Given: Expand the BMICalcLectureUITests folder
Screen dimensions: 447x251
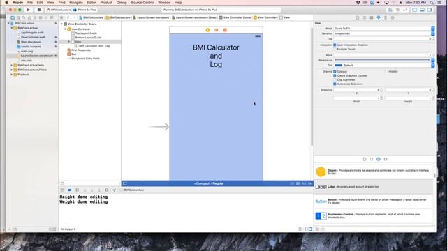Looking at the screenshot, I should (x=12, y=70).
